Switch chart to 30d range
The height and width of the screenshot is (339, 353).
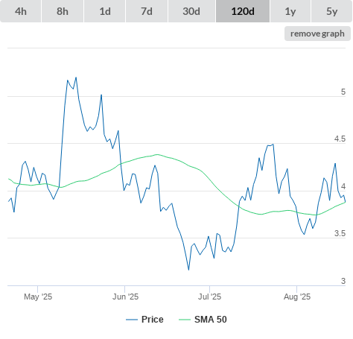(x=191, y=11)
